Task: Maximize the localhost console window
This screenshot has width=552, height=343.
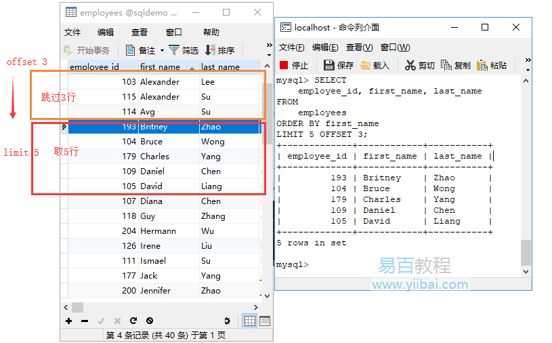Action: click(485, 27)
